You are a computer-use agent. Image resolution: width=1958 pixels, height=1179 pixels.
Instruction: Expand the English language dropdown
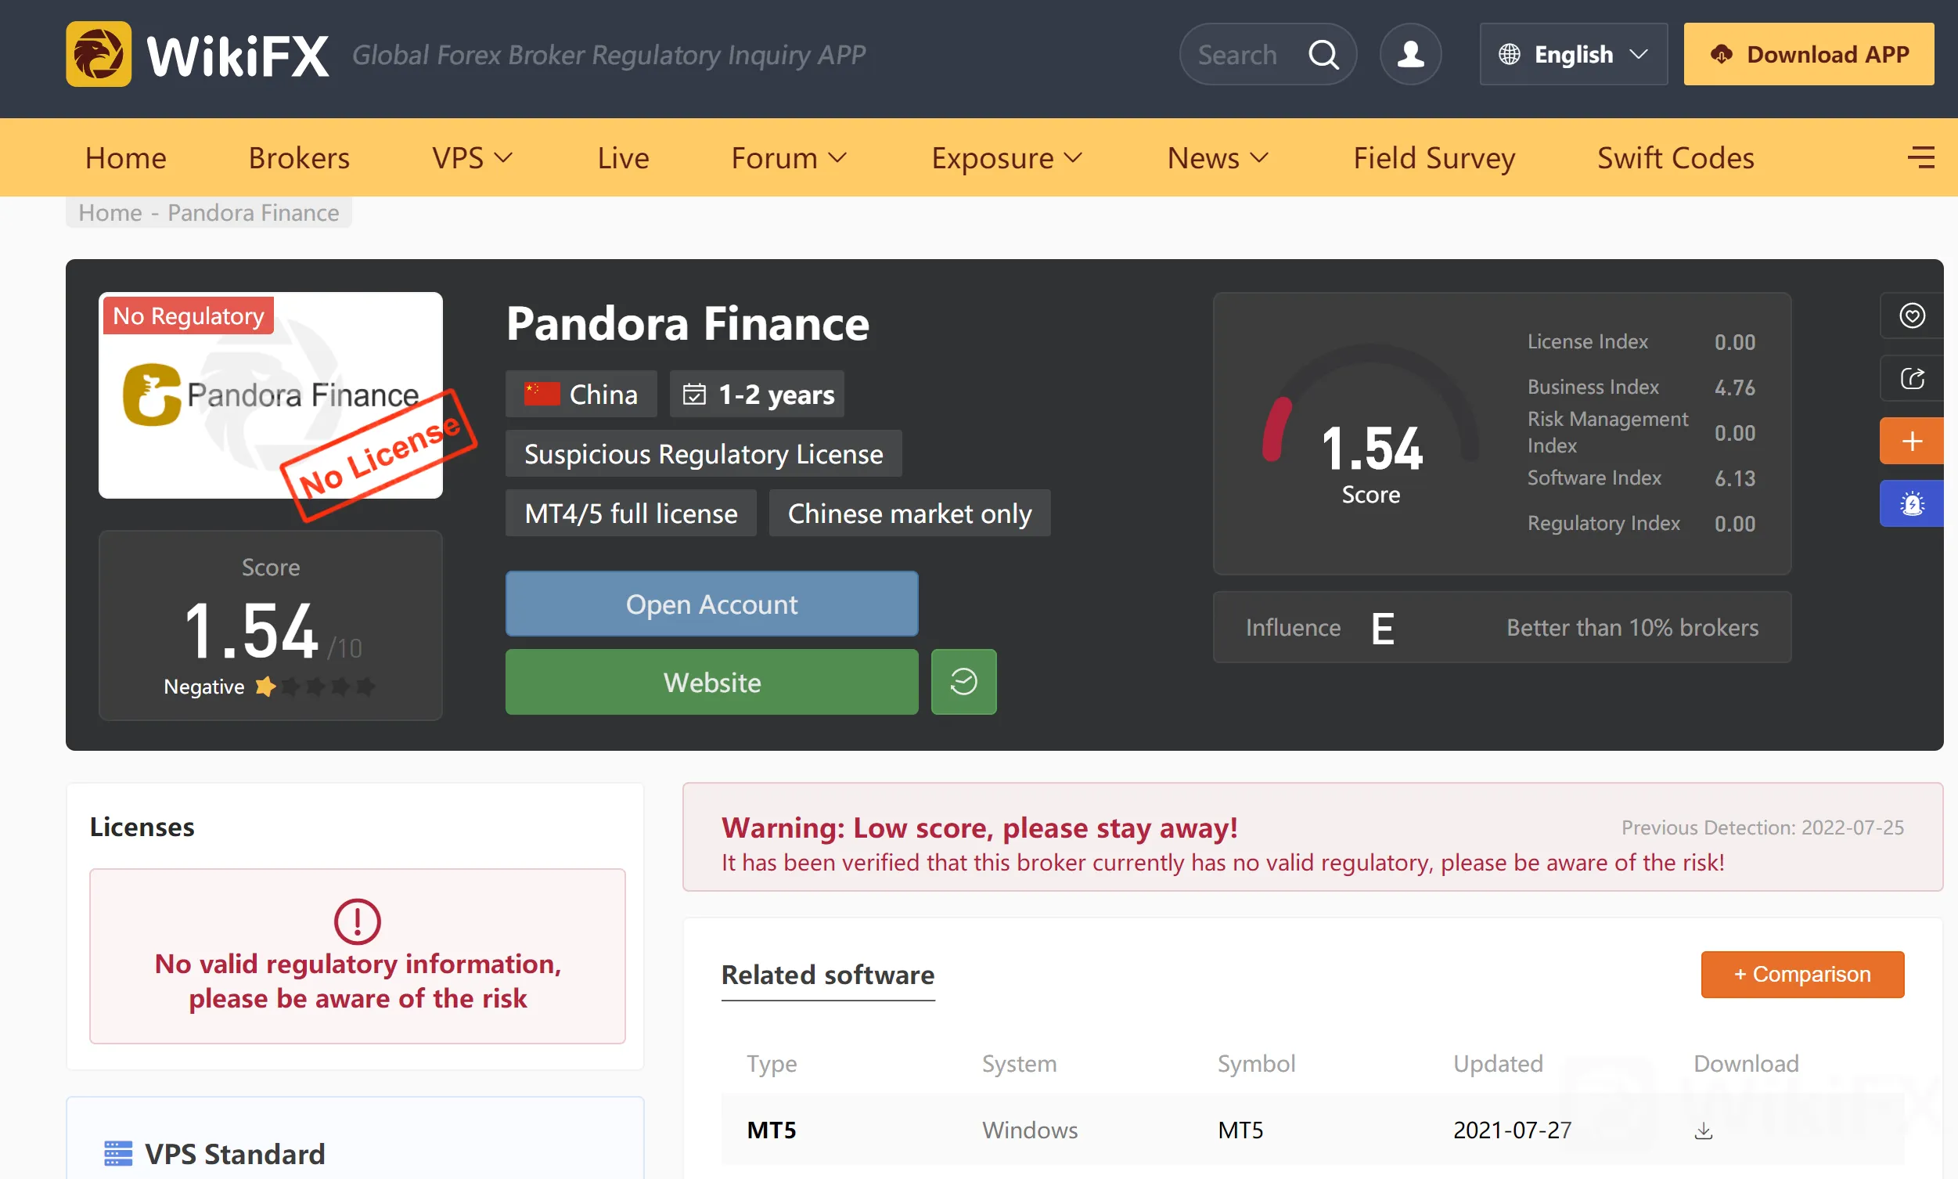[x=1573, y=54]
